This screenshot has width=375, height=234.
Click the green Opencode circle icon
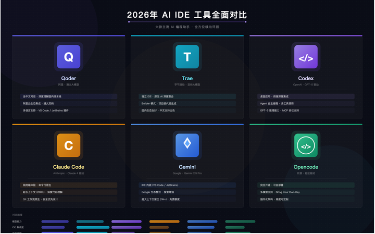[306, 145]
